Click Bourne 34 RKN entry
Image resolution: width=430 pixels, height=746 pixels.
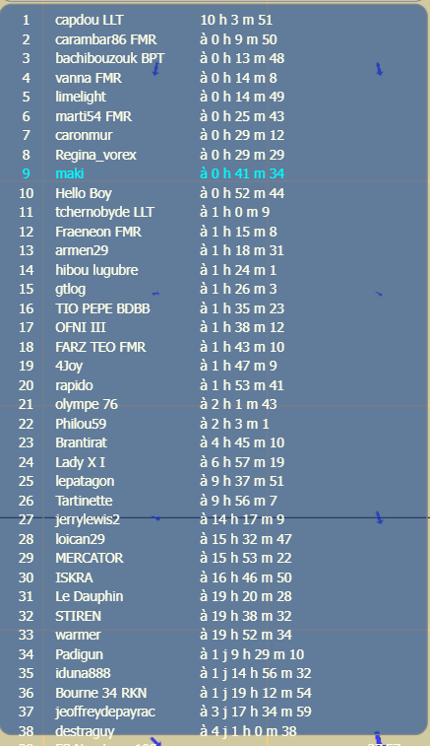(x=100, y=693)
